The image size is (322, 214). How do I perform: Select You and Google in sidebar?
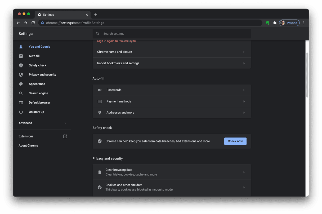39,47
